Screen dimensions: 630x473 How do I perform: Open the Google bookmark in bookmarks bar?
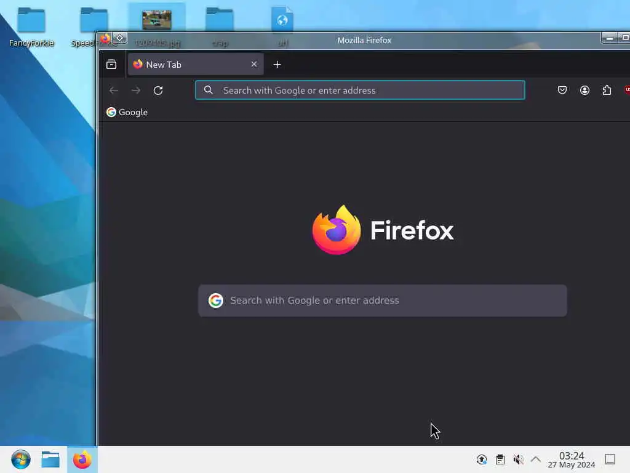point(127,112)
